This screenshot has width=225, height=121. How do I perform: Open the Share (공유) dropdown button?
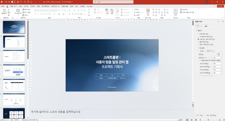point(221,6)
